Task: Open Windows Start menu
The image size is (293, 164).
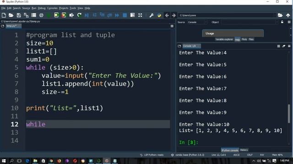Action: tap(4, 161)
